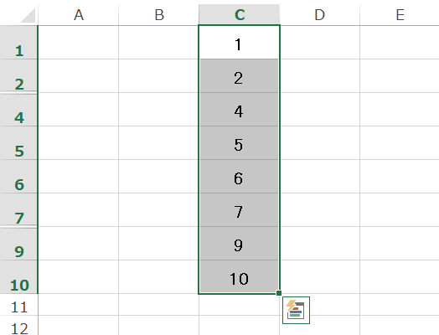Select row 12 header
Viewport: 439px width, 335px height.
[18, 326]
